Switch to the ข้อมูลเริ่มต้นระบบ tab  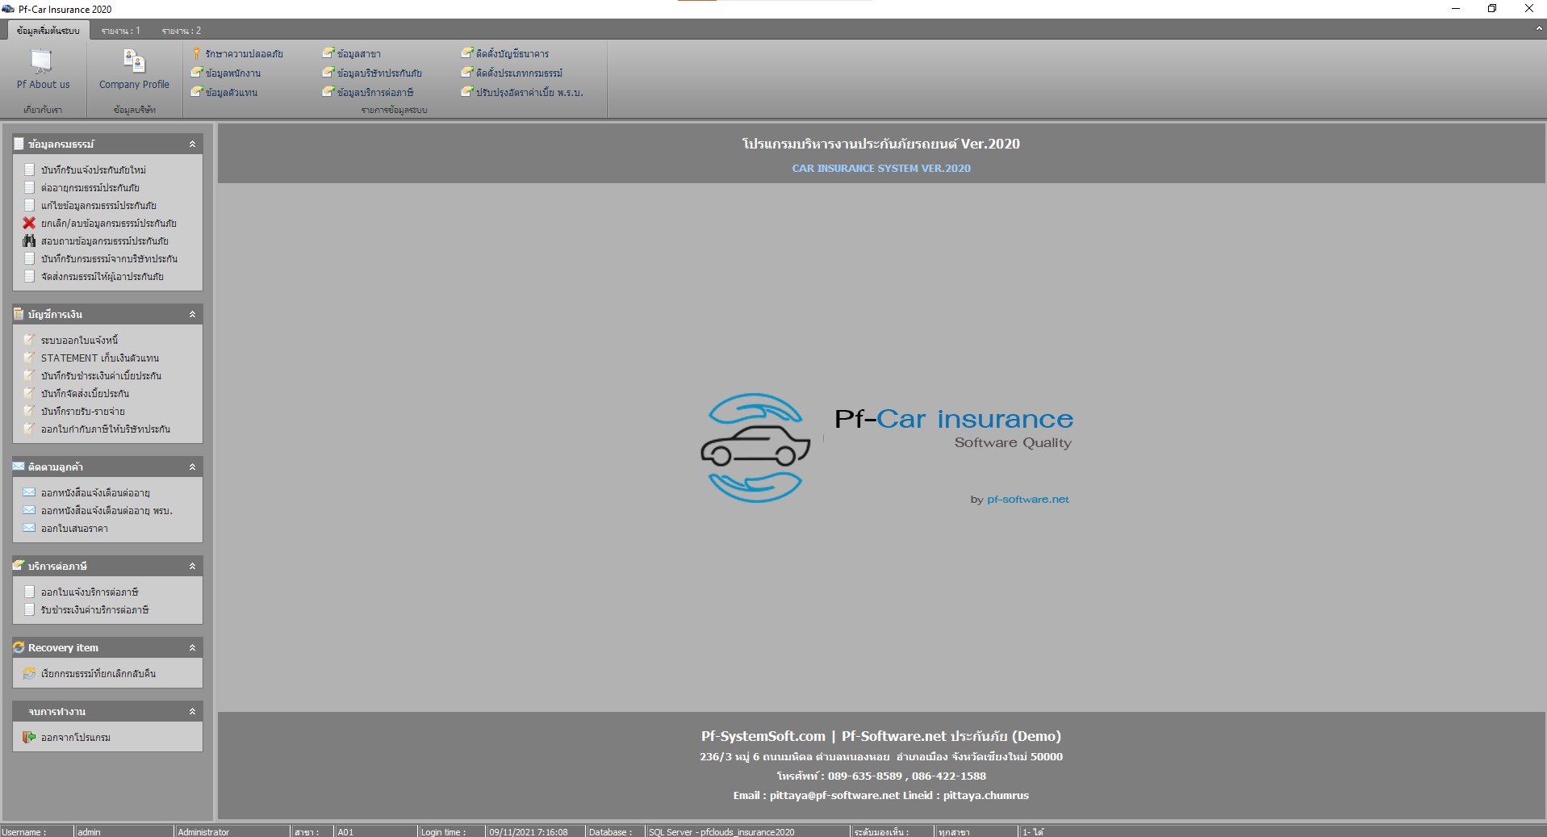[x=48, y=31]
